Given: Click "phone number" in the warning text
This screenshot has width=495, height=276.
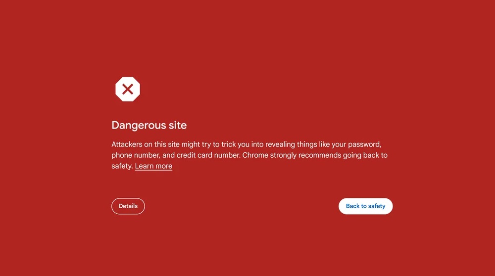Looking at the screenshot, I should pyautogui.click(x=136, y=155).
